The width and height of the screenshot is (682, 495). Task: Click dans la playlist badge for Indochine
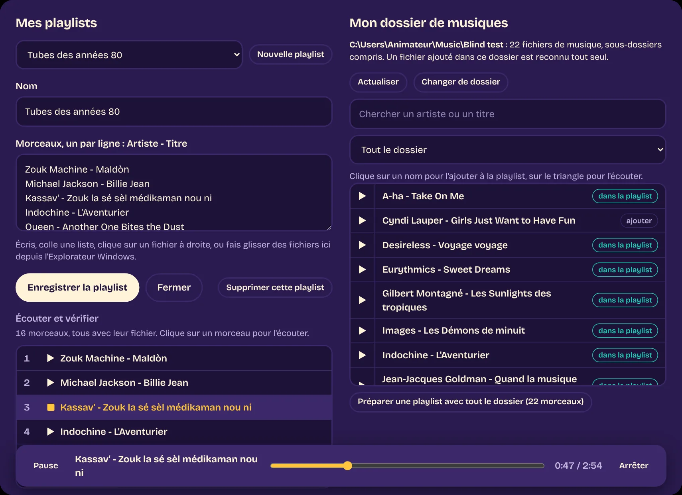pos(625,355)
